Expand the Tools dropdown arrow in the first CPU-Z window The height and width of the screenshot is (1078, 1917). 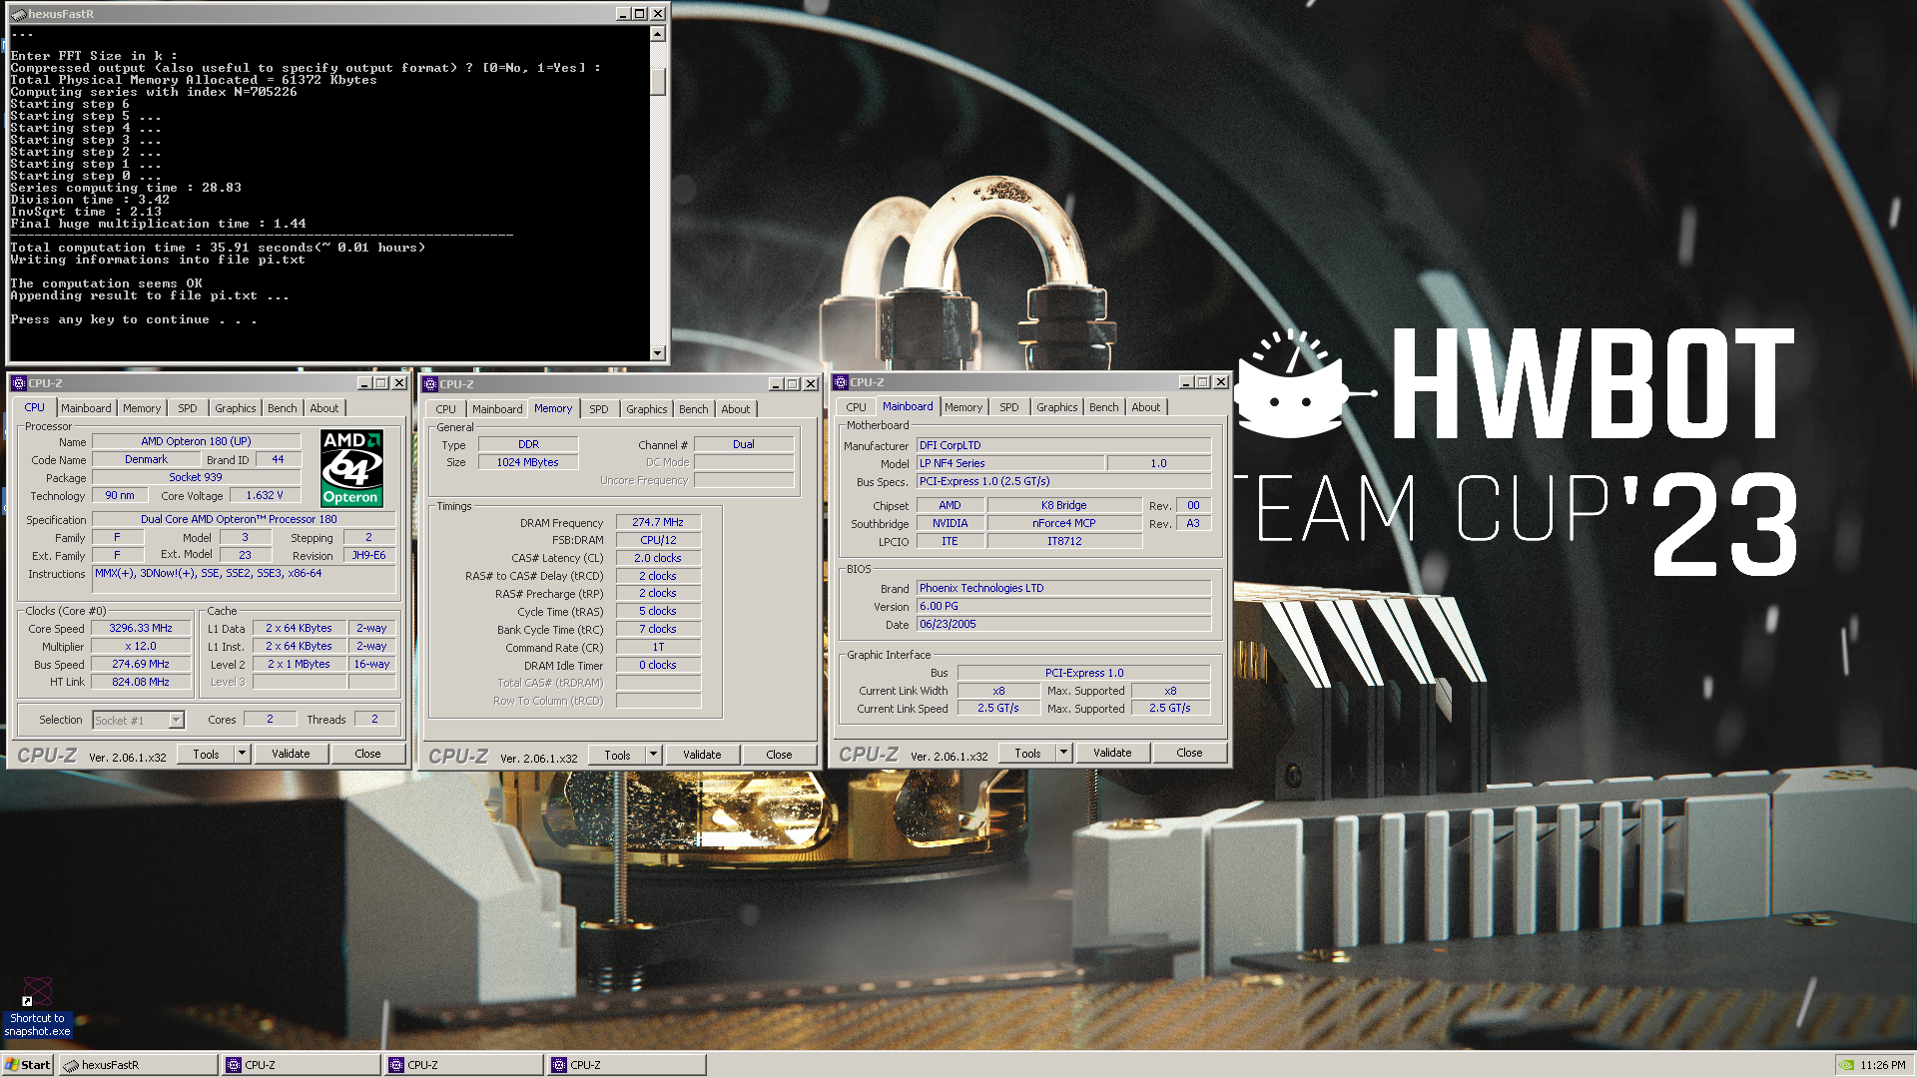[x=242, y=755]
